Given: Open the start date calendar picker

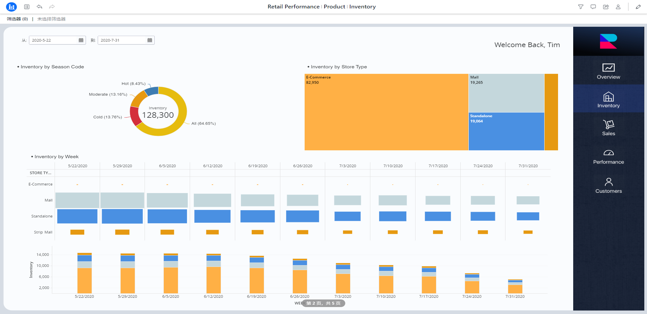Looking at the screenshot, I should 81,40.
